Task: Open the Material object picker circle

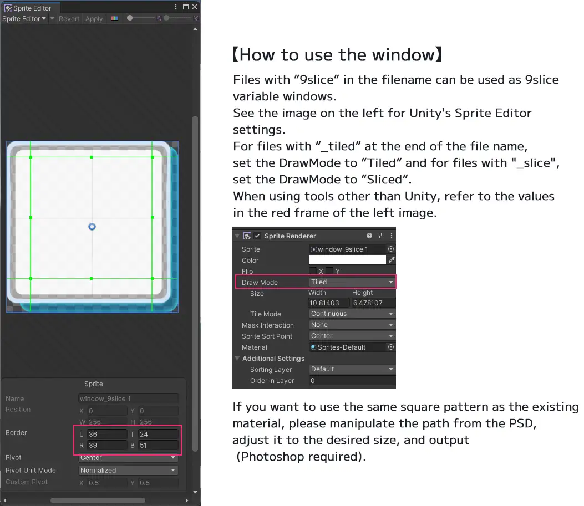Action: [391, 347]
